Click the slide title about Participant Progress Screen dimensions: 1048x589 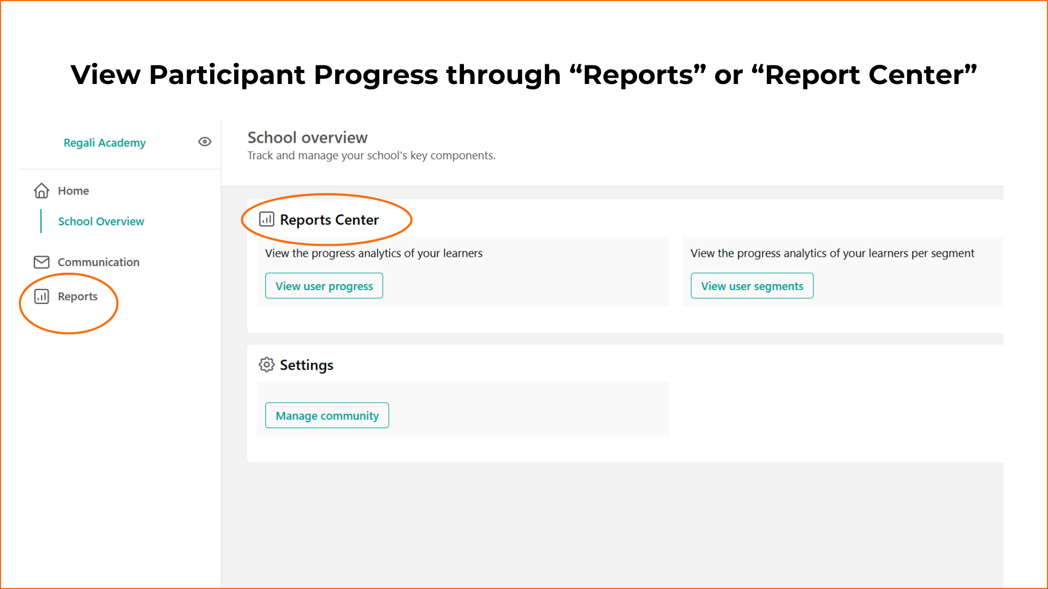coord(523,75)
